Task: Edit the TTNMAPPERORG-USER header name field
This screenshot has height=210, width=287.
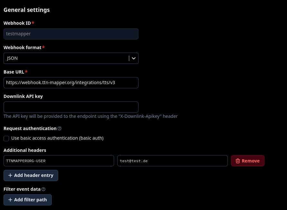Action: [59, 161]
